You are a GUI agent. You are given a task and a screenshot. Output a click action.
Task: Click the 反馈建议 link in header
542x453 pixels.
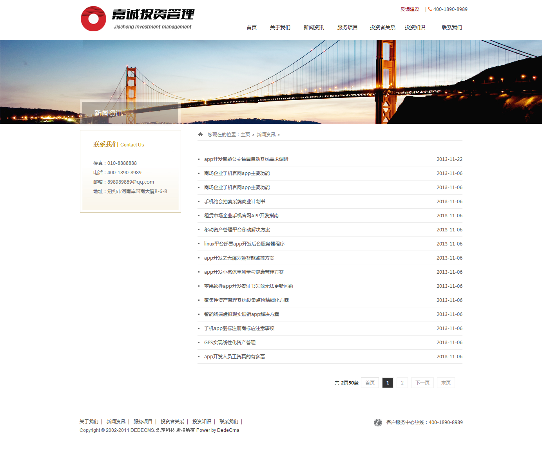tap(410, 9)
